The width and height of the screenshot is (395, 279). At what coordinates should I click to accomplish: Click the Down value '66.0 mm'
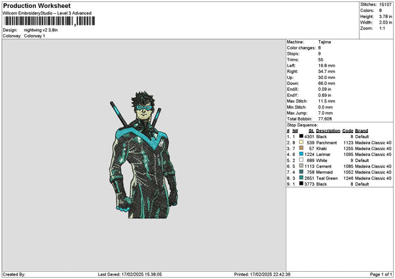(x=327, y=84)
